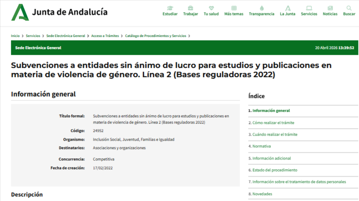Select the Tu salud menu label
This screenshot has width=359, height=201.
[x=211, y=14]
